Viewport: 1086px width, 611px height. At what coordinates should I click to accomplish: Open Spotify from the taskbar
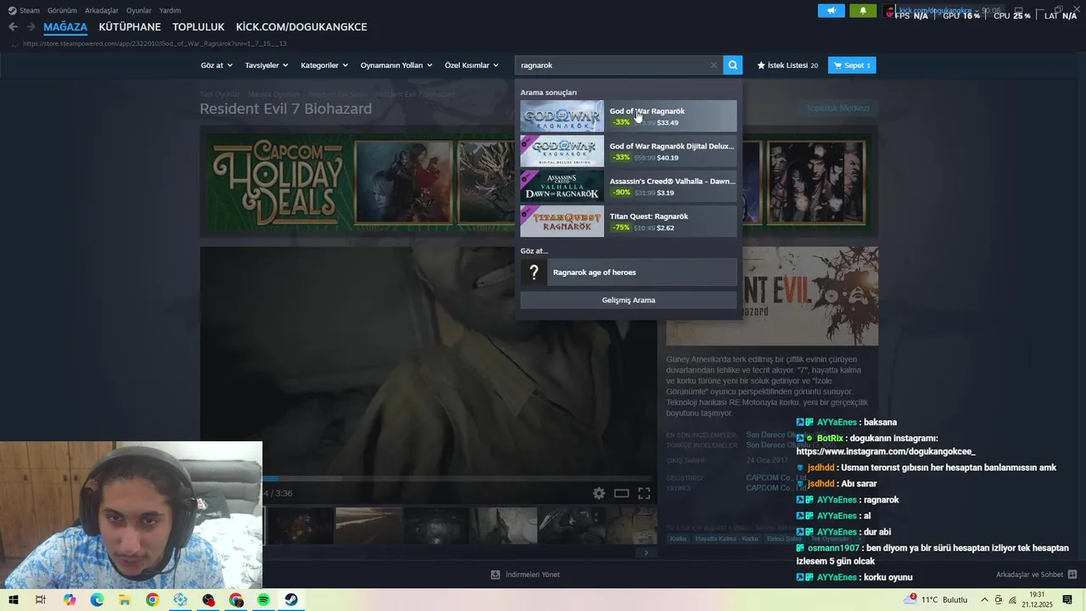point(263,600)
